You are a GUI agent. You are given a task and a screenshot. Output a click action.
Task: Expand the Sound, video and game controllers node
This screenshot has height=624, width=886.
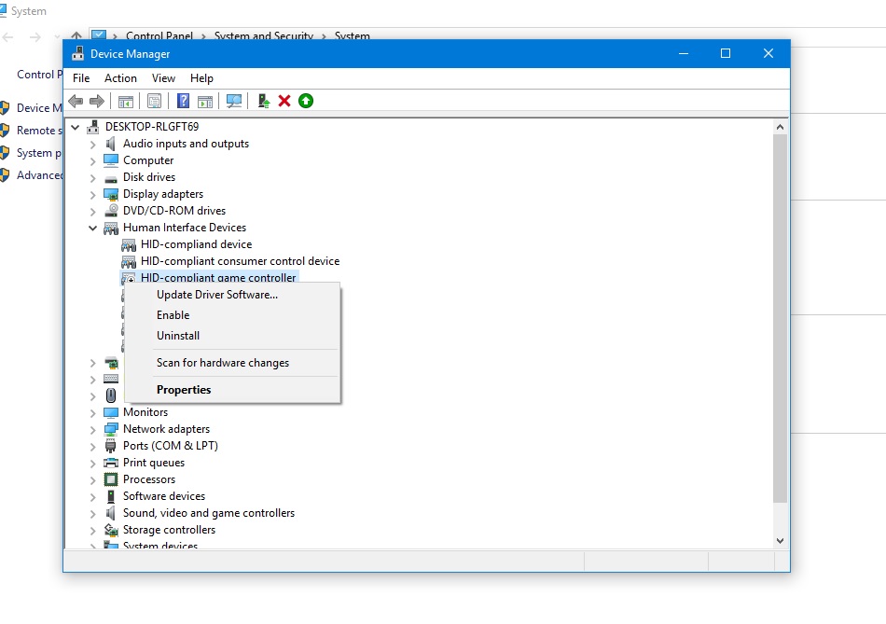coord(93,514)
